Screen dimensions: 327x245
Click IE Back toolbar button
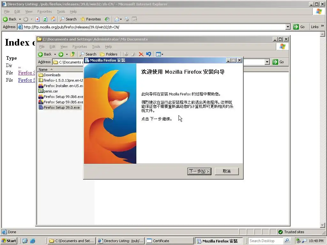tap(10, 19)
